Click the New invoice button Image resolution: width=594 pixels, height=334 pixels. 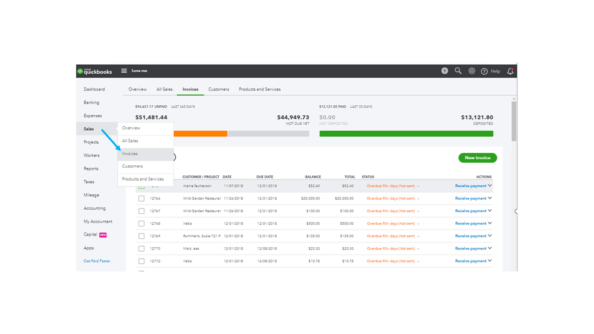477,158
